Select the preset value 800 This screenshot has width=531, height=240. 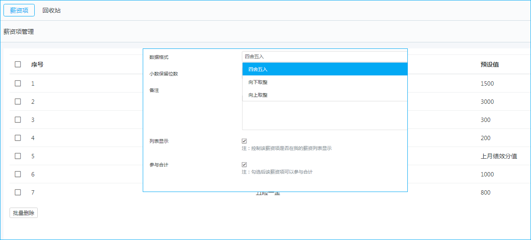[x=485, y=192]
